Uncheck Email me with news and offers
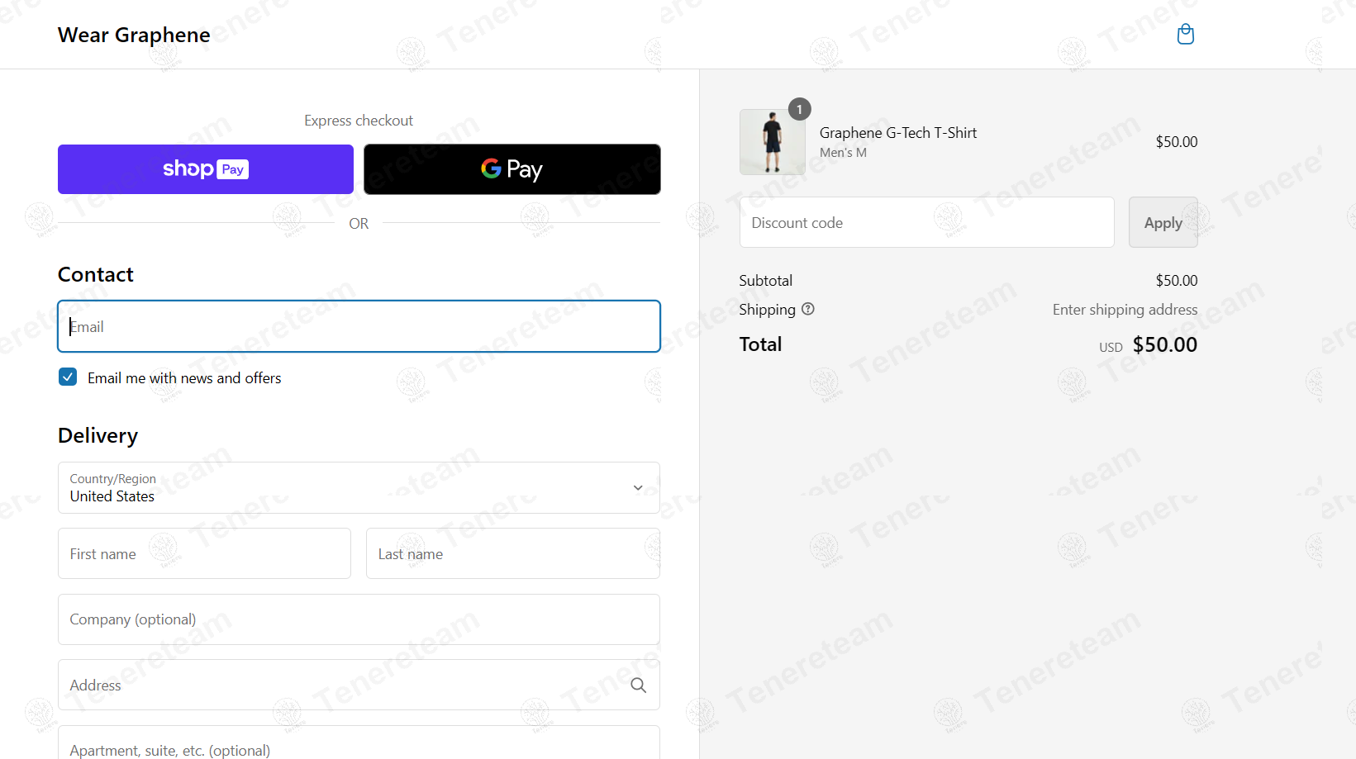The width and height of the screenshot is (1356, 759). [x=68, y=377]
